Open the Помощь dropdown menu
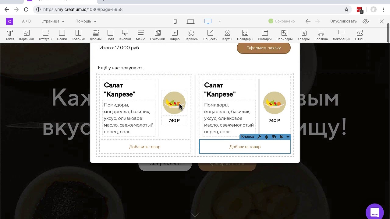 86,21
